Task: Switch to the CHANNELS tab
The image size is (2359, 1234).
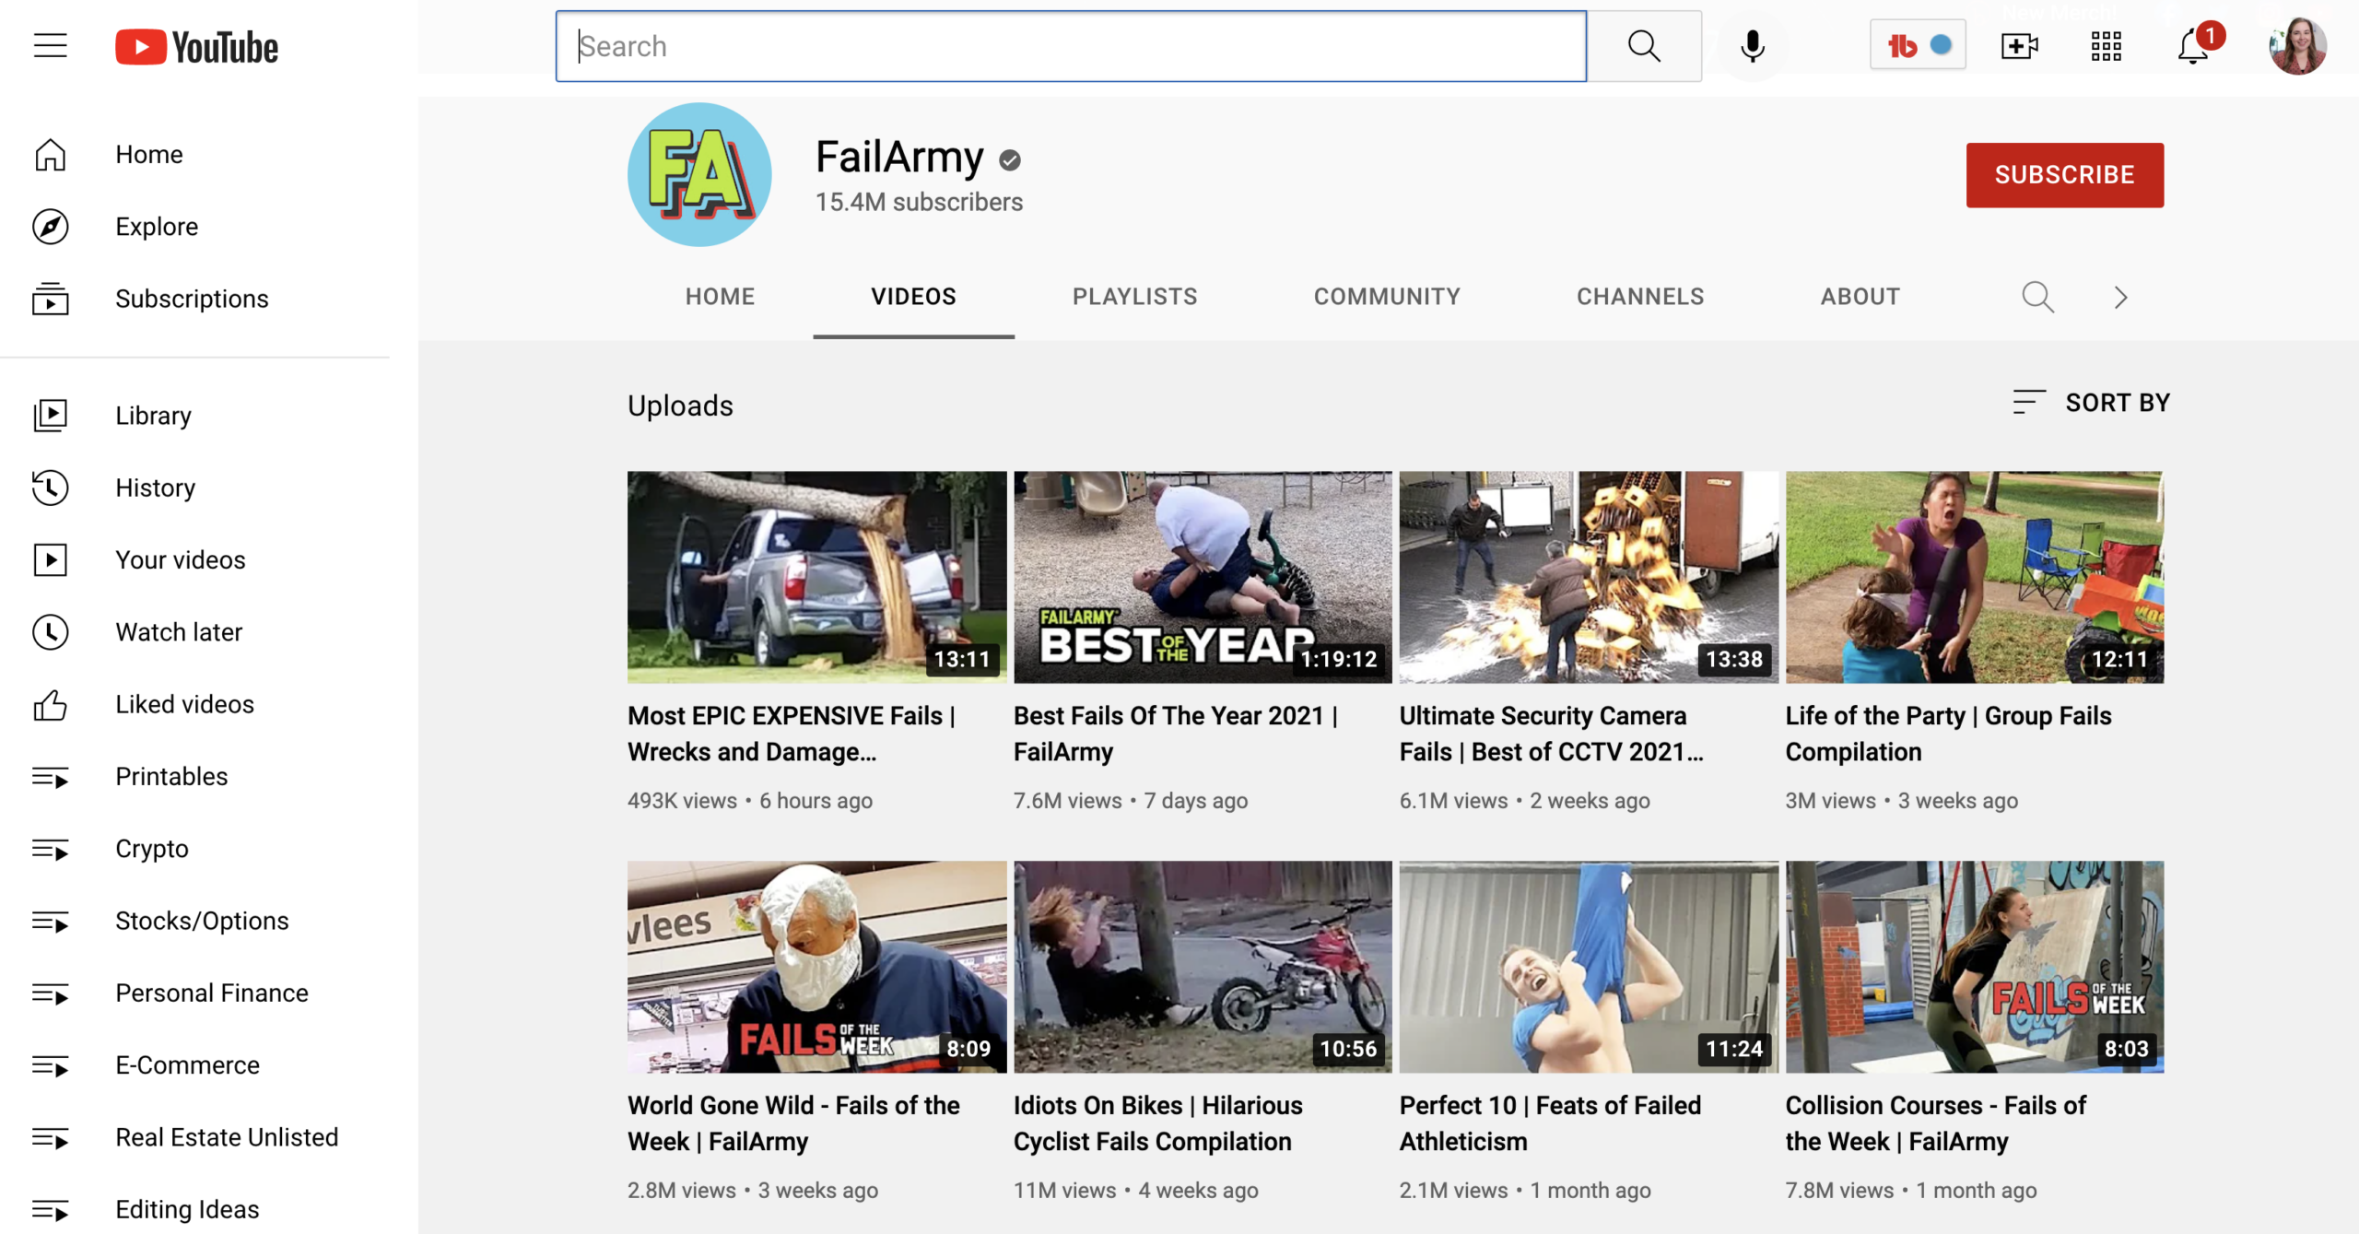Action: pos(1640,297)
